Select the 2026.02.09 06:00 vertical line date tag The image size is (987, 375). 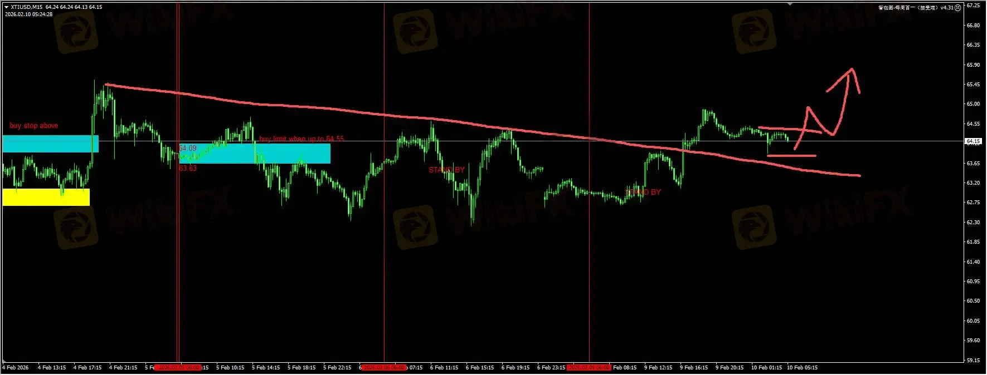(x=589, y=368)
